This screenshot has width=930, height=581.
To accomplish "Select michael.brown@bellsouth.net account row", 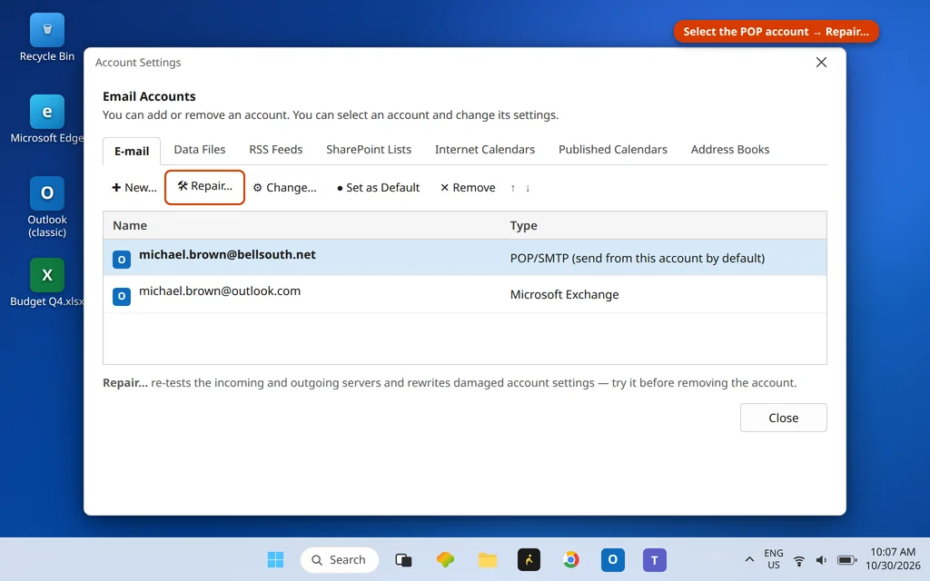I will point(464,257).
